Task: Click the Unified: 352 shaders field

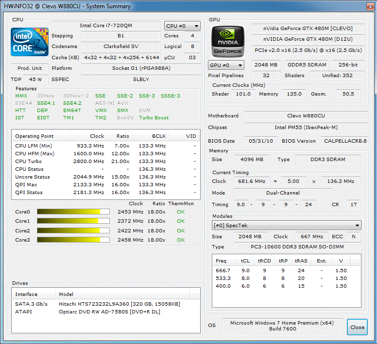Action: (337, 75)
